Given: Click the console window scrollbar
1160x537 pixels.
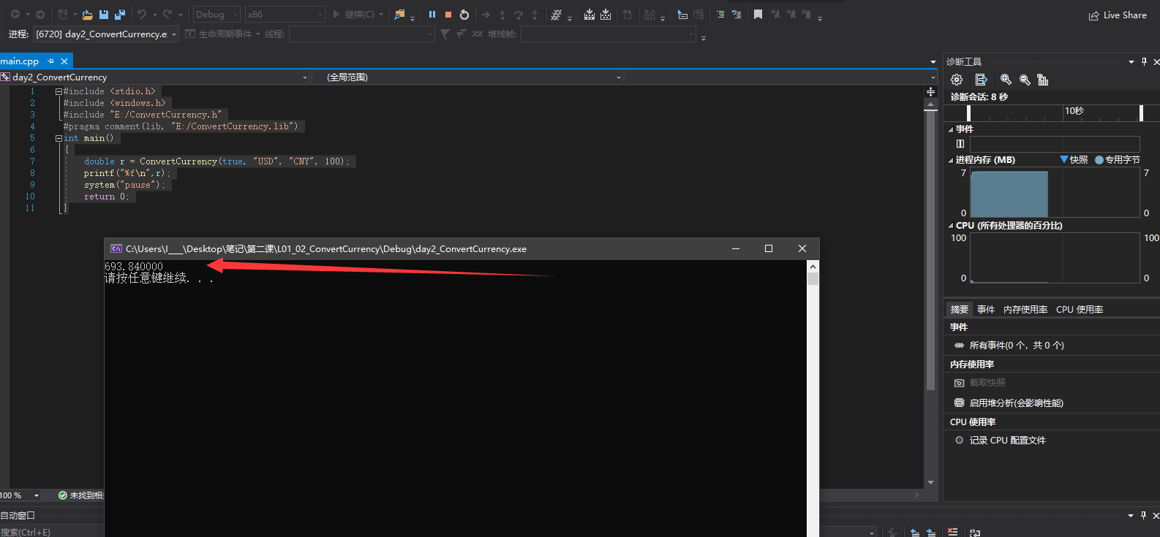Looking at the screenshot, I should tap(813, 398).
